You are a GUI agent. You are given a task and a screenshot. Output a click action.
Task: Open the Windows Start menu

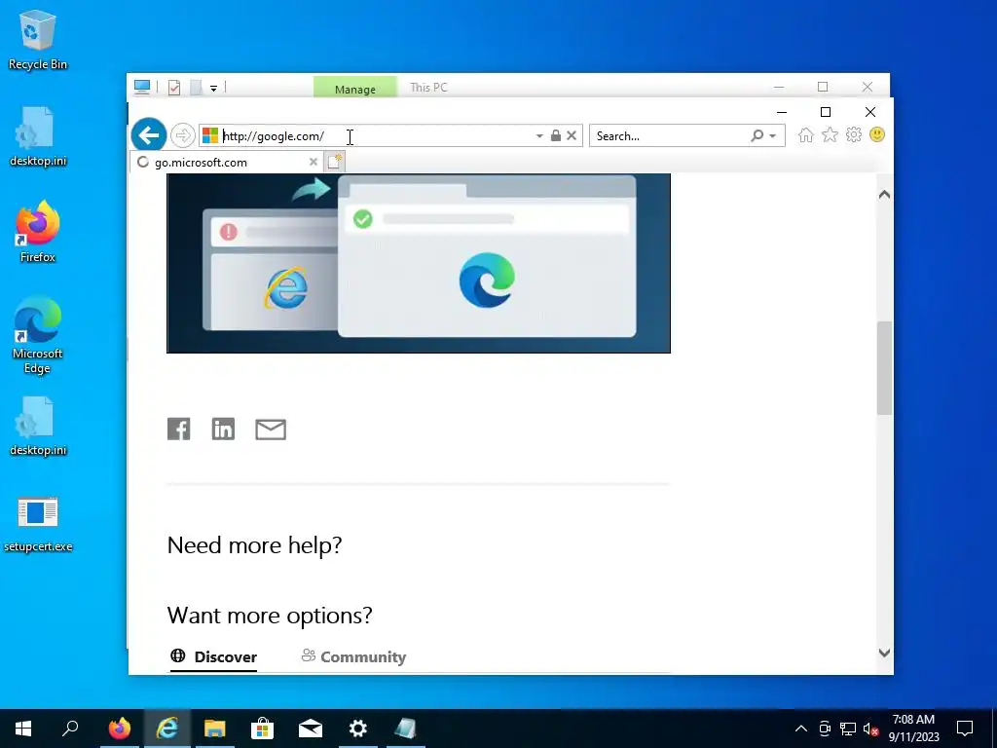pyautogui.click(x=23, y=729)
